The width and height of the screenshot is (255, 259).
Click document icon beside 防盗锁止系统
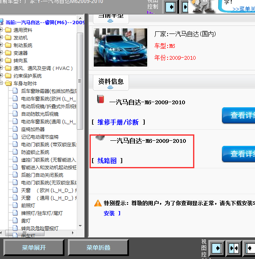point(15,152)
